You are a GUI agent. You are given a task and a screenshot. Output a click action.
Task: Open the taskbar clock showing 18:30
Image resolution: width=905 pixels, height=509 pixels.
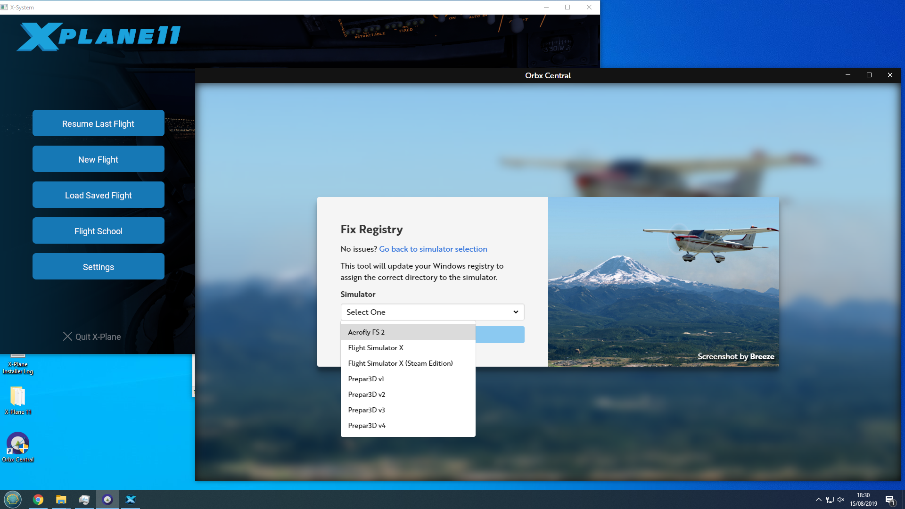tap(864, 500)
